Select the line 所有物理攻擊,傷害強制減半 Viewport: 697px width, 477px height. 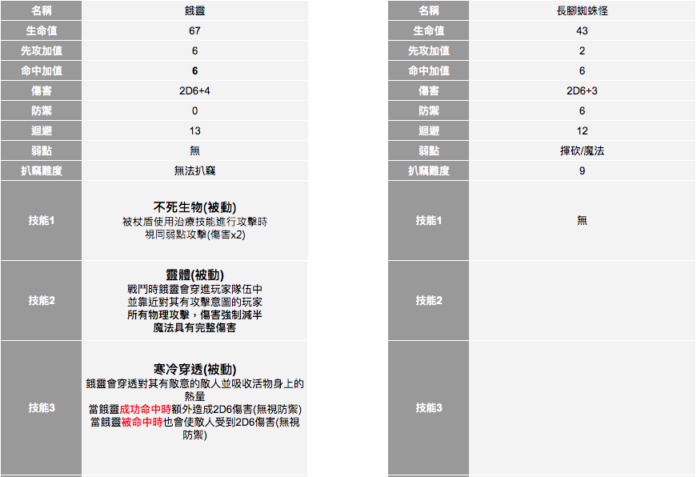(x=194, y=315)
